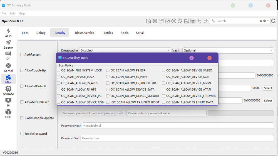Image resolution: width=278 pixels, height=156 pixels.
Task: Check the EnablePassword option
Action: click(22, 134)
